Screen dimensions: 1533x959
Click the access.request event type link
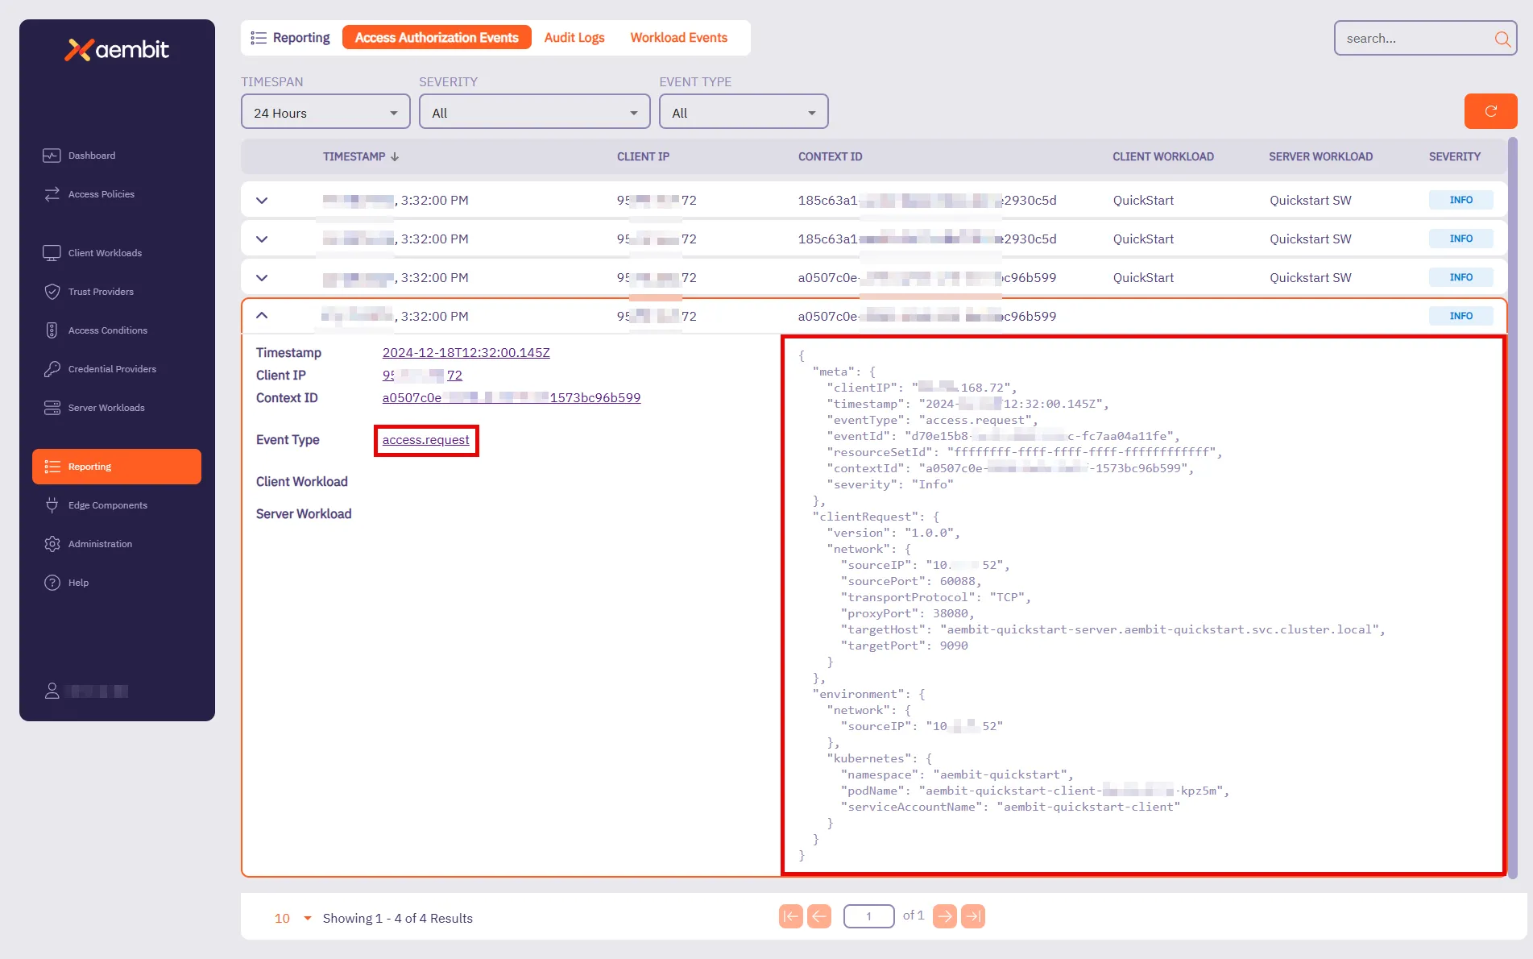tap(425, 440)
